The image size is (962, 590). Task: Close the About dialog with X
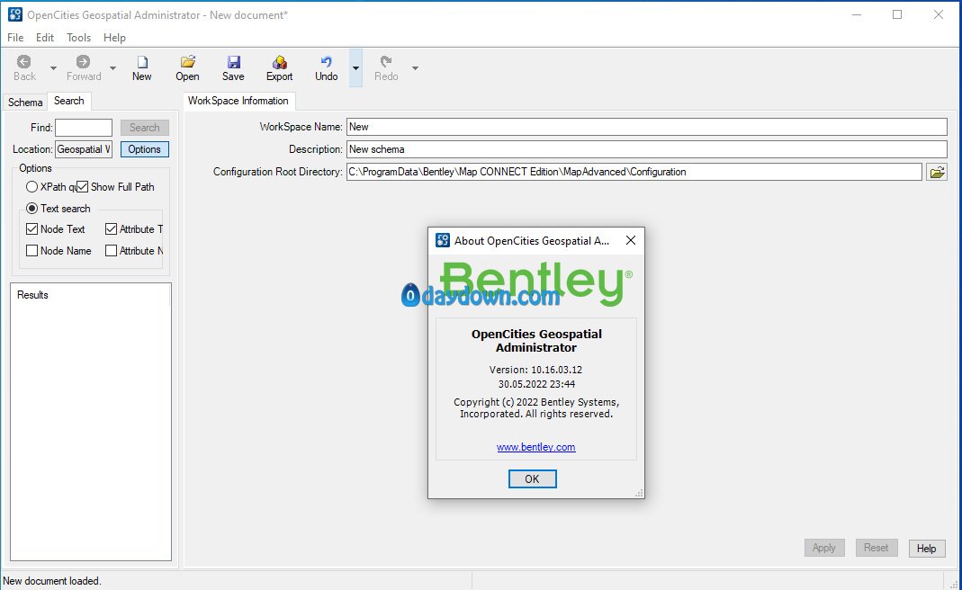[x=631, y=240]
